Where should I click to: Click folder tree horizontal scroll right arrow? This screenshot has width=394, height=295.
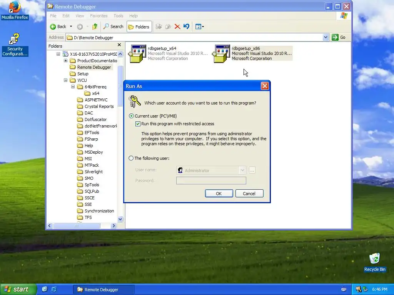pyautogui.click(x=114, y=226)
